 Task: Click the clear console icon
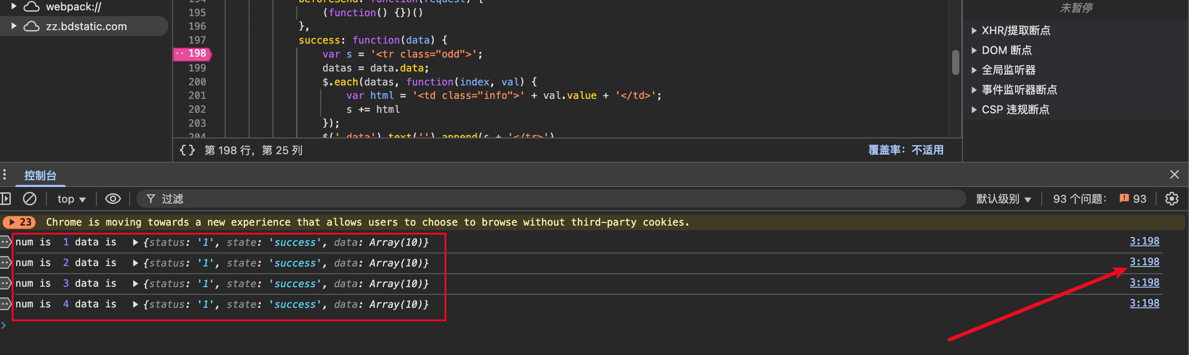30,199
